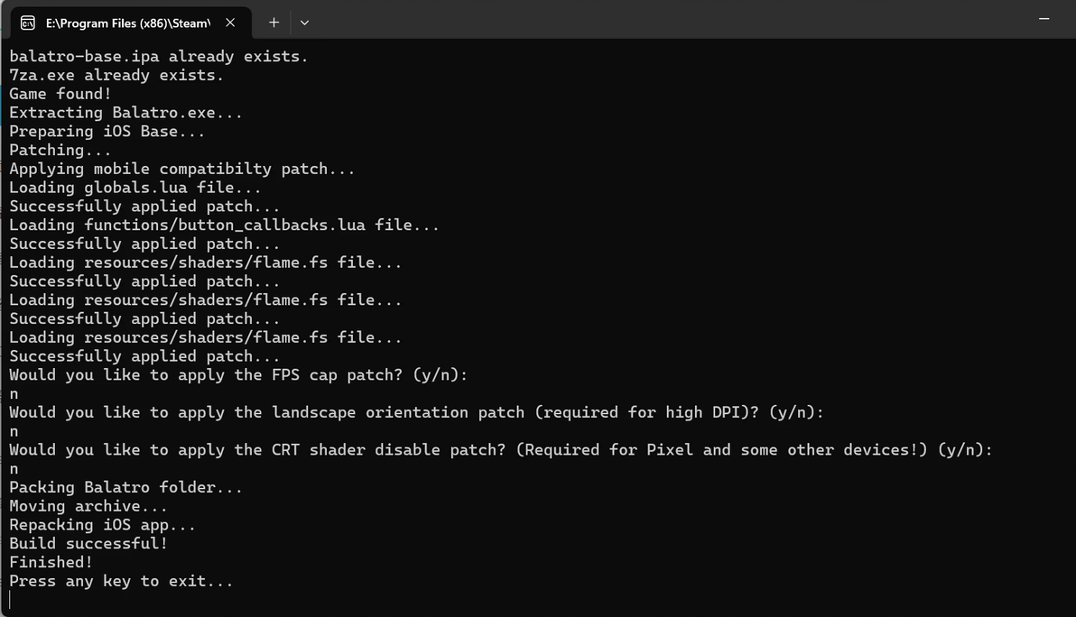Close the Steam path terminal tab
This screenshot has height=617, width=1076.
(x=230, y=22)
